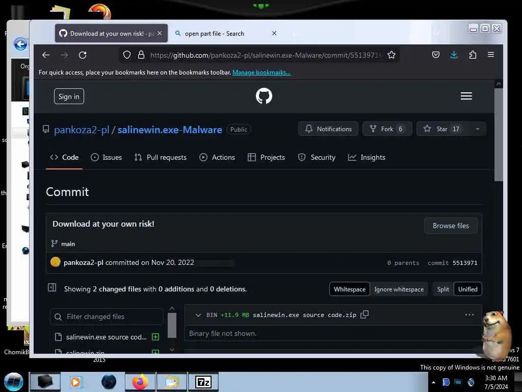522x392 pixels.
Task: Select Ignore whitespace option
Action: [x=399, y=289]
